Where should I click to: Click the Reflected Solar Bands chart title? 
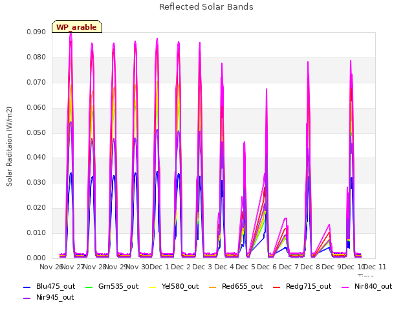[x=206, y=7]
